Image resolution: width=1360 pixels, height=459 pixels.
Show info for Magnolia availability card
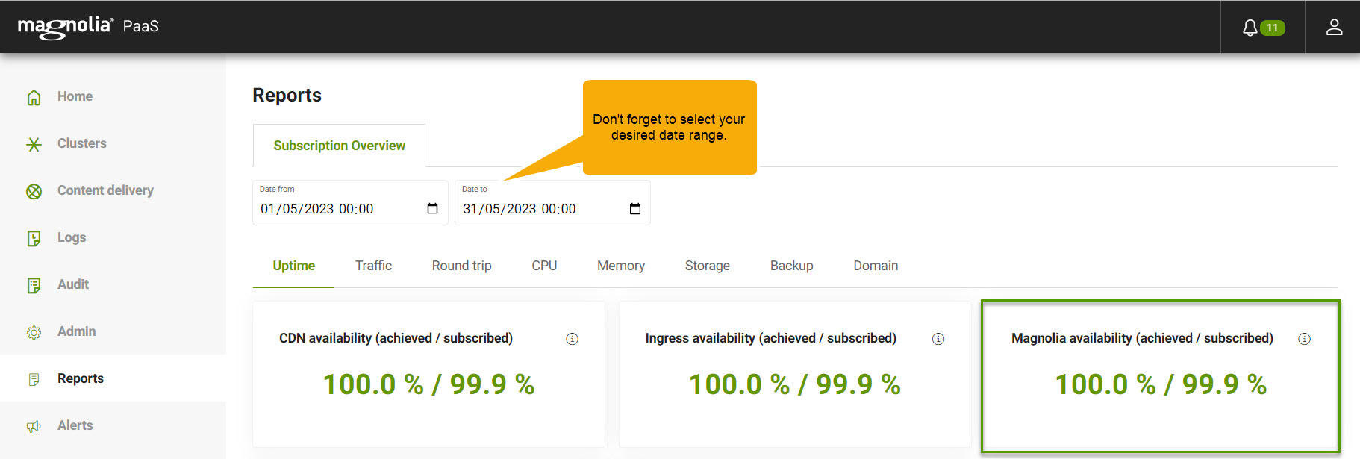coord(1304,339)
